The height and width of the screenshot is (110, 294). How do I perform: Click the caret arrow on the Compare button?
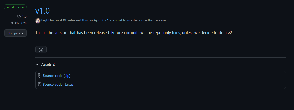point(22,33)
